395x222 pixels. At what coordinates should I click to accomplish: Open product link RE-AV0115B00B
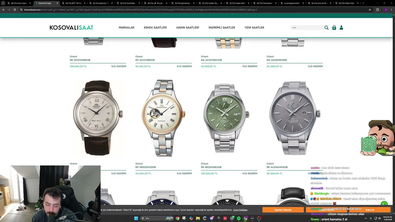click(x=145, y=60)
